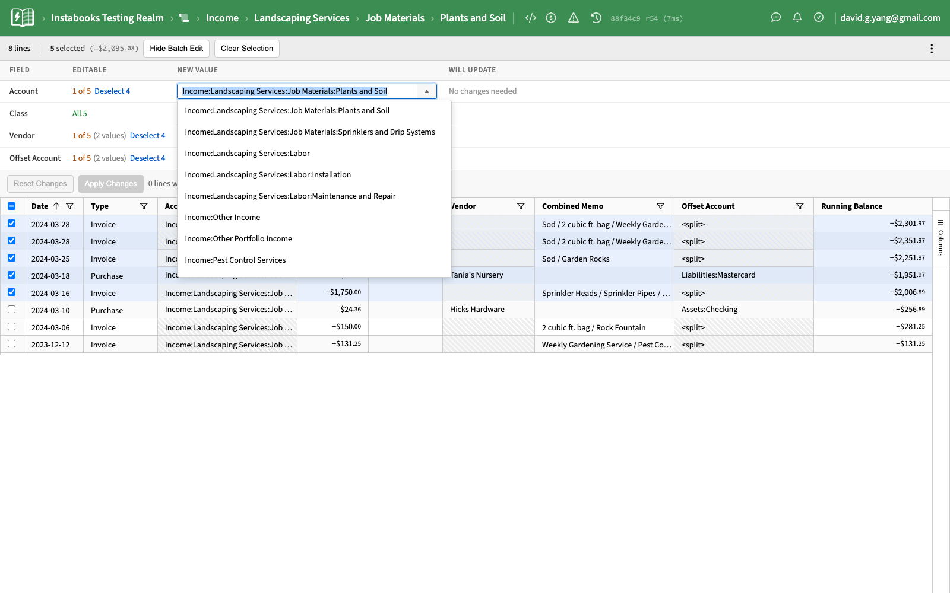950x593 pixels.
Task: Open the history clock icon
Action: pyautogui.click(x=596, y=18)
